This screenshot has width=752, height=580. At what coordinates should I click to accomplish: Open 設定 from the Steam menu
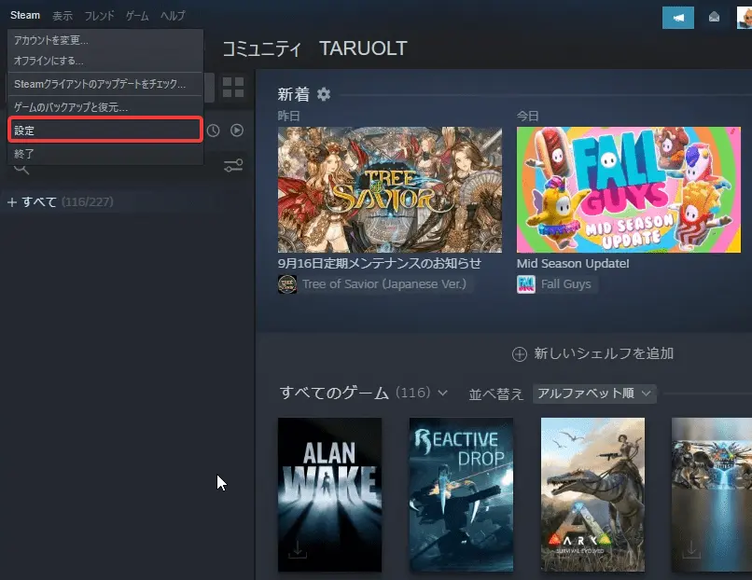(x=105, y=130)
